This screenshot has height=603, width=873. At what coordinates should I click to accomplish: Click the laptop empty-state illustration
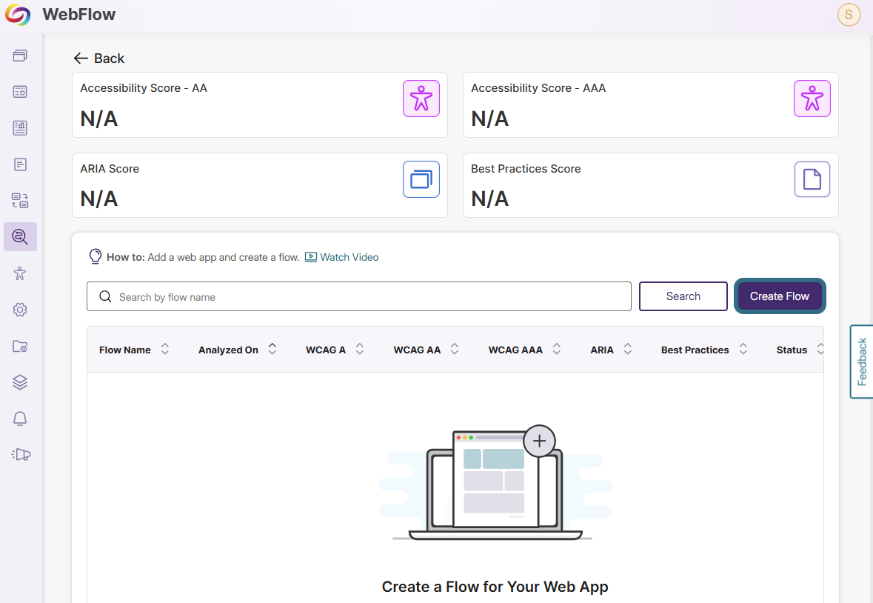click(495, 483)
